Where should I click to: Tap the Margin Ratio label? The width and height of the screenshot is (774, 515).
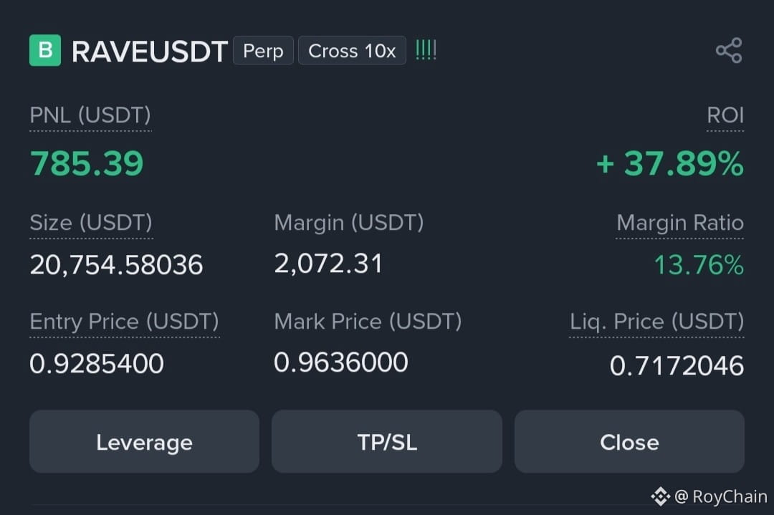pyautogui.click(x=679, y=223)
